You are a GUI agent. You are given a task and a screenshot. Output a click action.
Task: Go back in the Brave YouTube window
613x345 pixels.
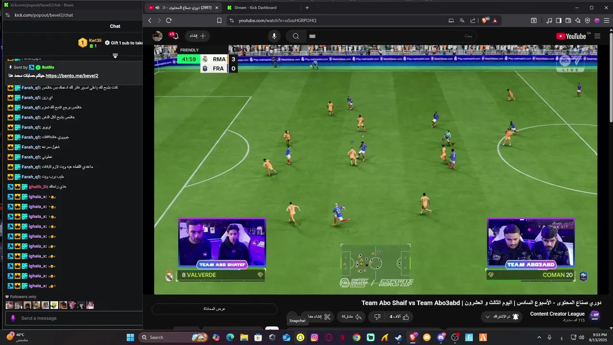149,21
